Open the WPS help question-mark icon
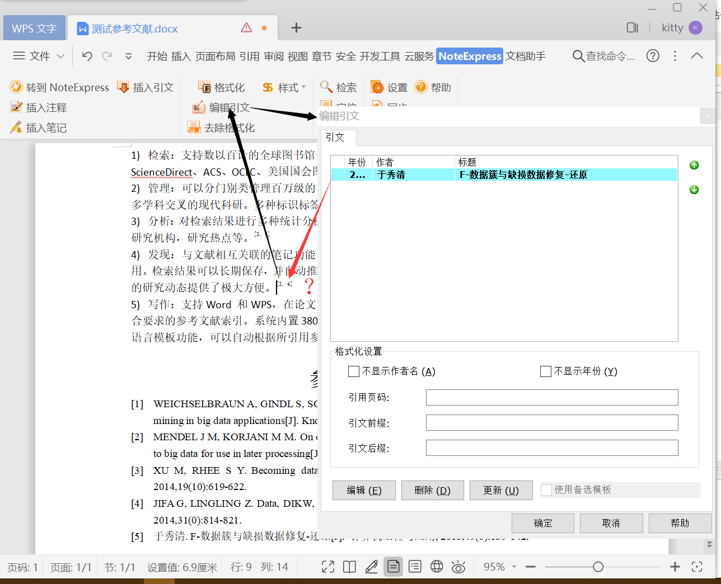The height and width of the screenshot is (584, 721). (x=653, y=56)
